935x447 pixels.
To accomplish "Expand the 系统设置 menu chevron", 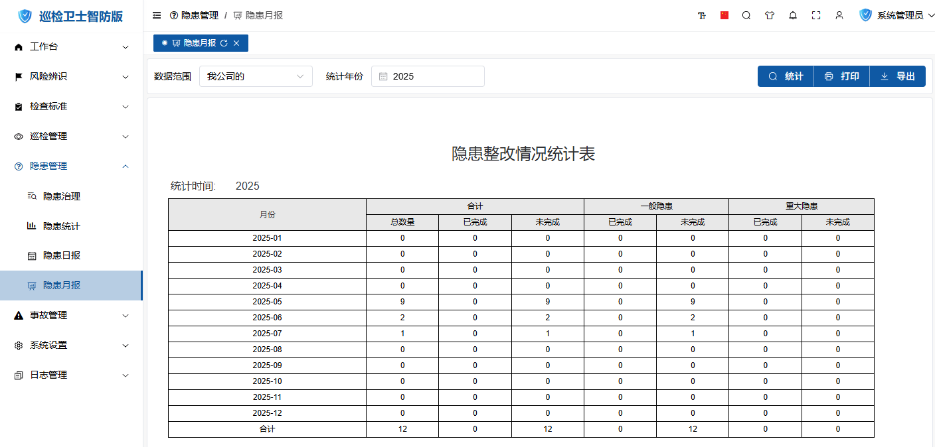I will [126, 346].
